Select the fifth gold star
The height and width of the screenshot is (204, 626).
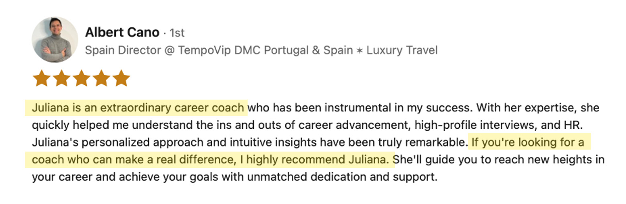[121, 78]
